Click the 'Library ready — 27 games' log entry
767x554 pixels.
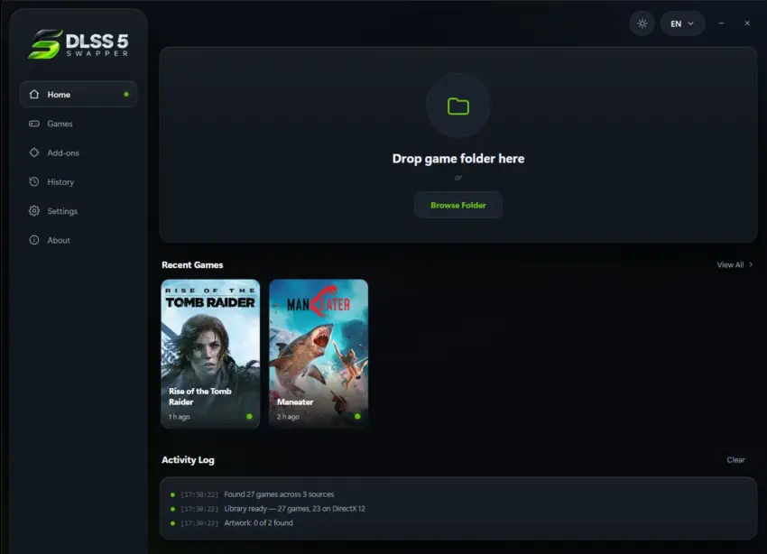294,509
